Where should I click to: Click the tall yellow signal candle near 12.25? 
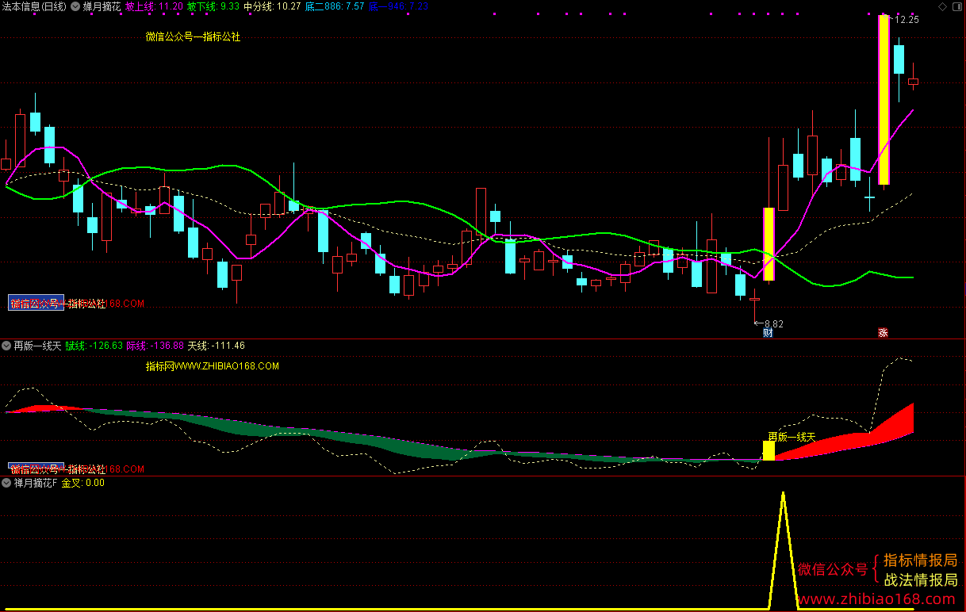(884, 100)
